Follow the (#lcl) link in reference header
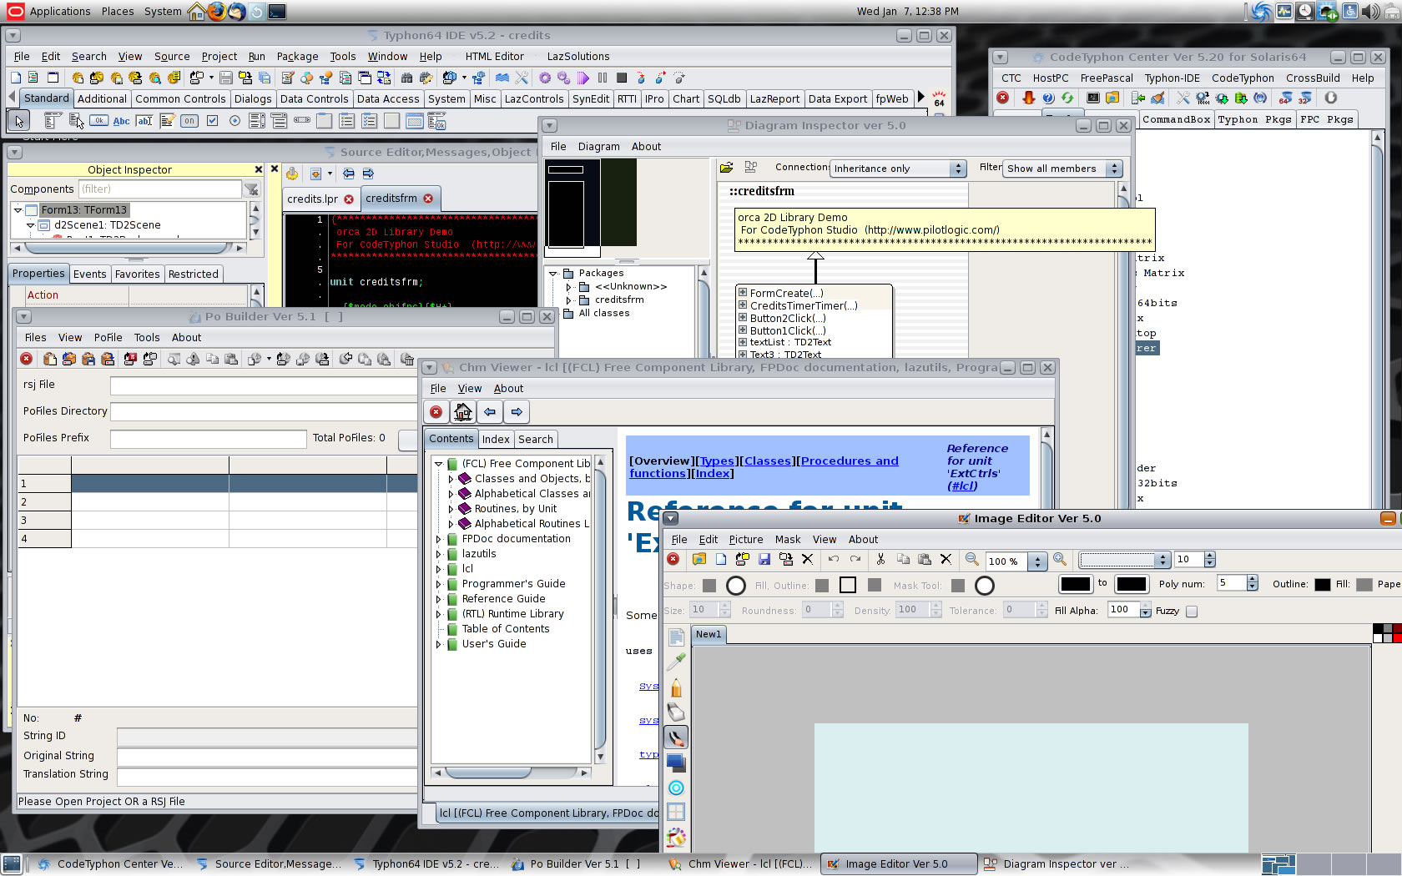This screenshot has width=1402, height=876. click(962, 486)
